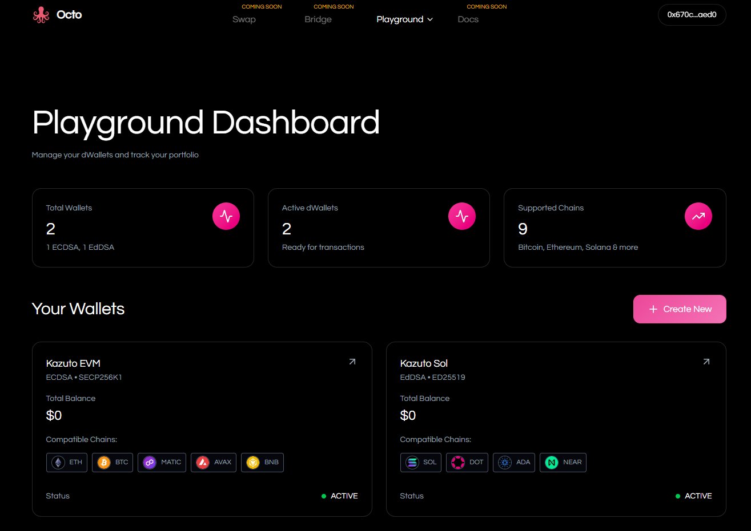Expand the Playground dropdown menu
Screen dimensions: 751x531
404,19
